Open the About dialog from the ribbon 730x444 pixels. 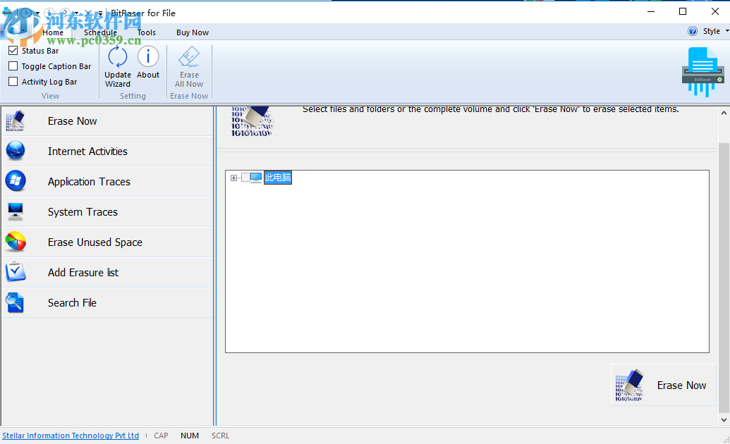pos(148,66)
